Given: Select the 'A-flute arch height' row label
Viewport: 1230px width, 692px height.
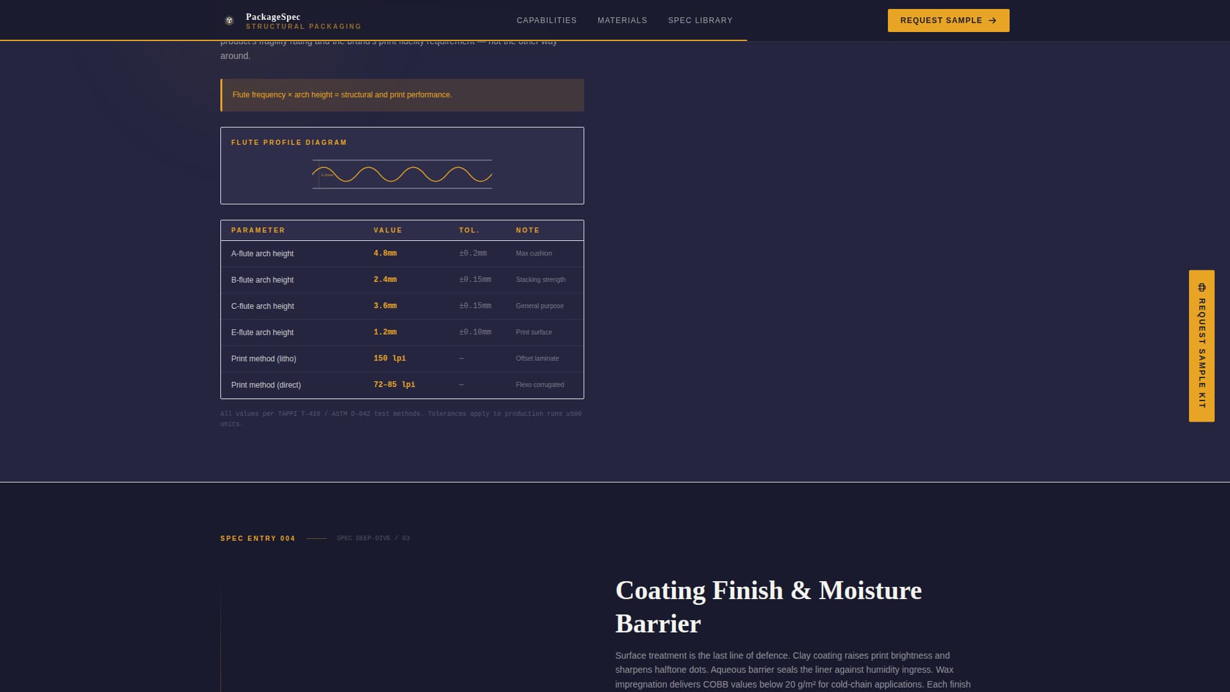Looking at the screenshot, I should tap(262, 254).
